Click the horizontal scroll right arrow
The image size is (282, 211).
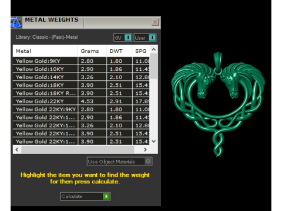point(145,149)
